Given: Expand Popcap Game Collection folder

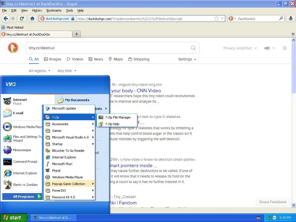Looking at the screenshot, I should (69, 184).
